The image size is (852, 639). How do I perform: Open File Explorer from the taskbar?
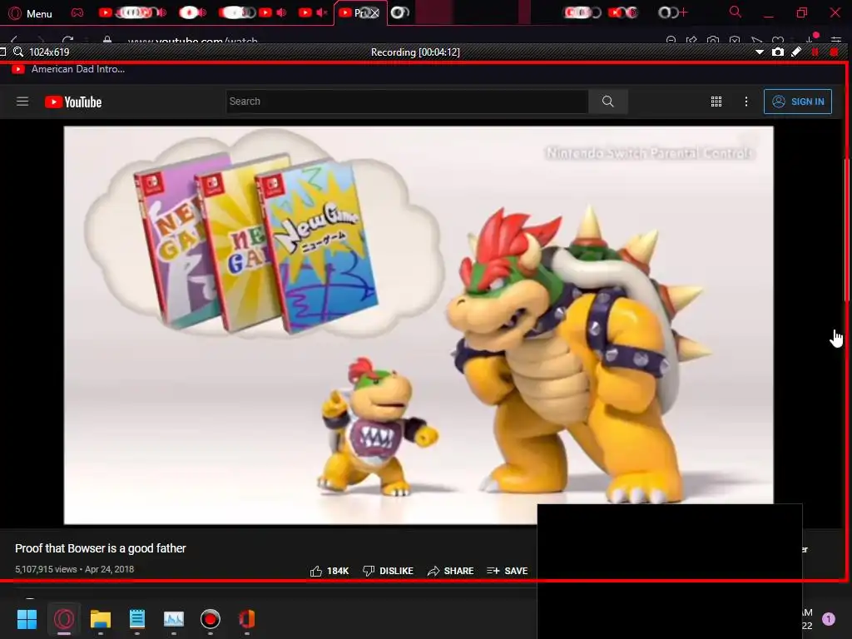tap(101, 619)
